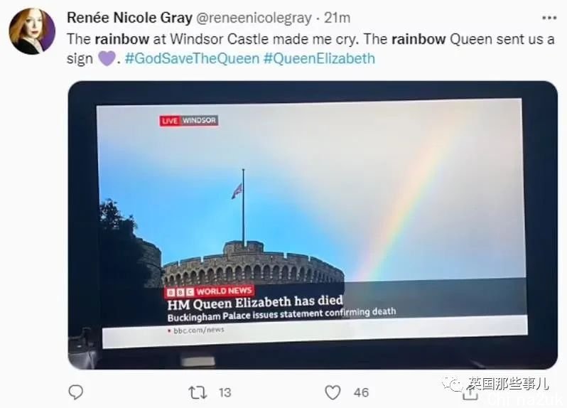Play the embedded Windsor Castle video
Viewport: 567px width, 408px height.
click(x=313, y=225)
